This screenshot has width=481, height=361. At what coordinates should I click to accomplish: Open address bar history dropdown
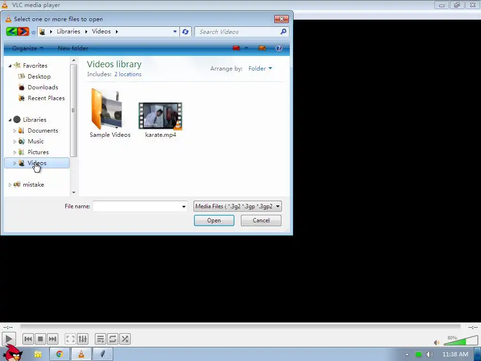click(175, 31)
